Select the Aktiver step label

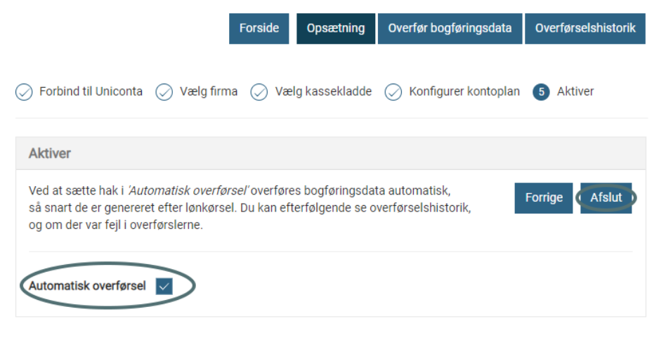(x=575, y=92)
